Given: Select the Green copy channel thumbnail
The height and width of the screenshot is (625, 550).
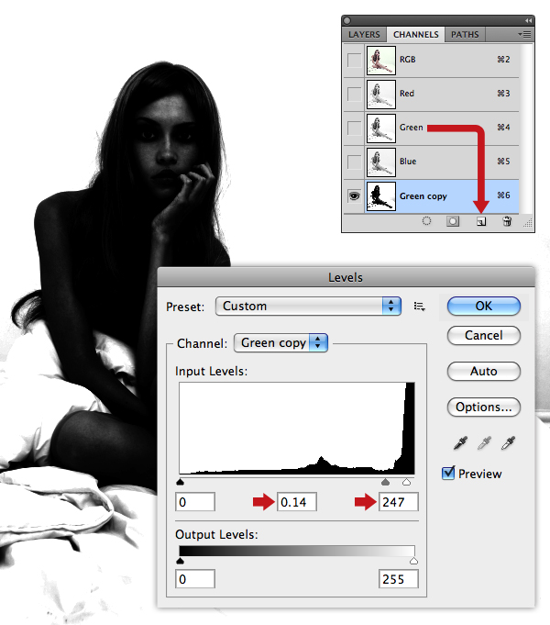Looking at the screenshot, I should (x=381, y=196).
